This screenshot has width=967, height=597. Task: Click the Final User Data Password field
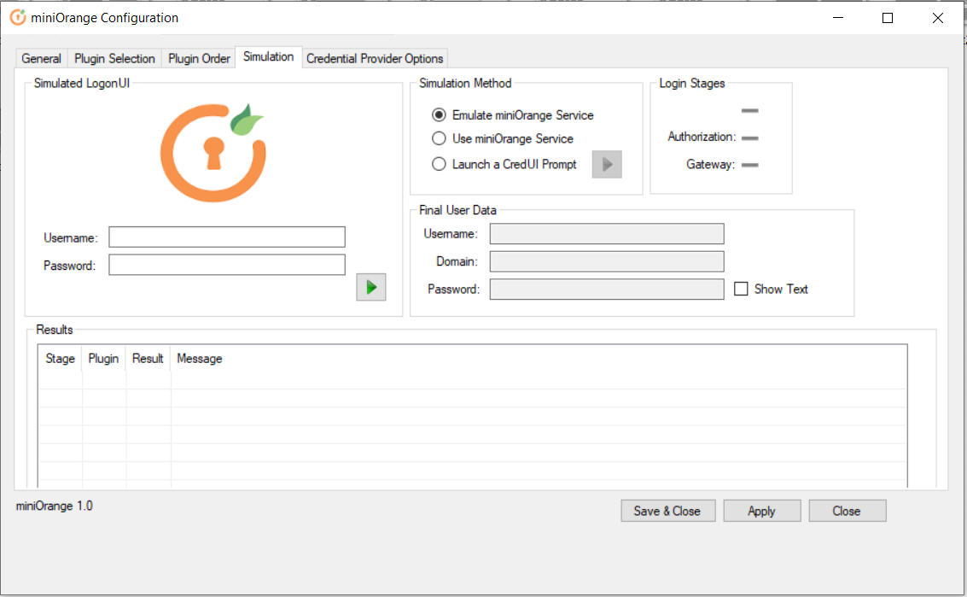pyautogui.click(x=607, y=289)
